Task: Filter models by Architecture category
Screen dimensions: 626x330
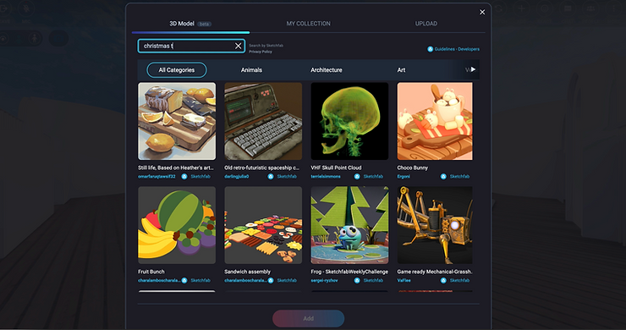Action: (327, 70)
